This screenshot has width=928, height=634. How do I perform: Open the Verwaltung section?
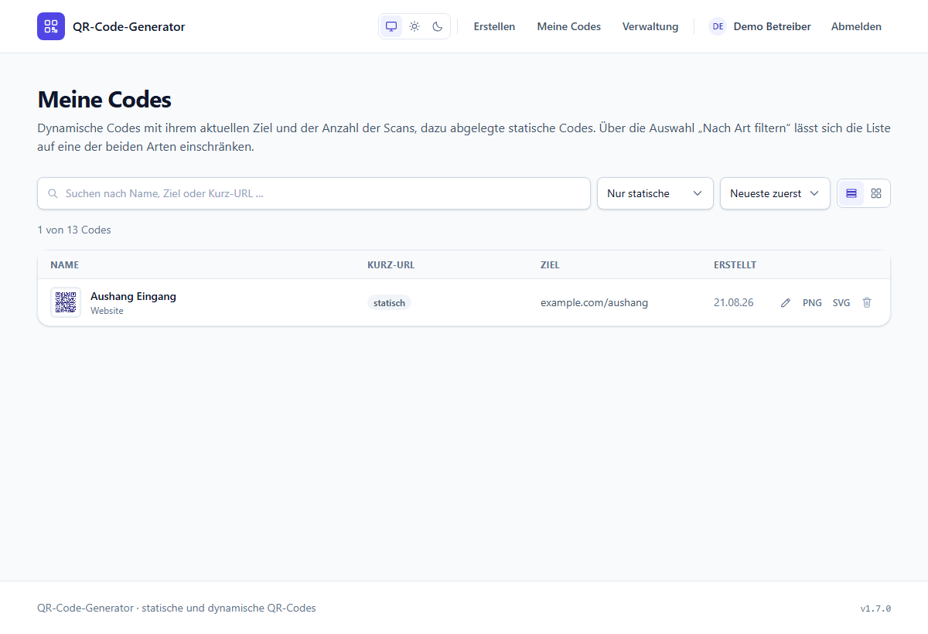tap(650, 26)
